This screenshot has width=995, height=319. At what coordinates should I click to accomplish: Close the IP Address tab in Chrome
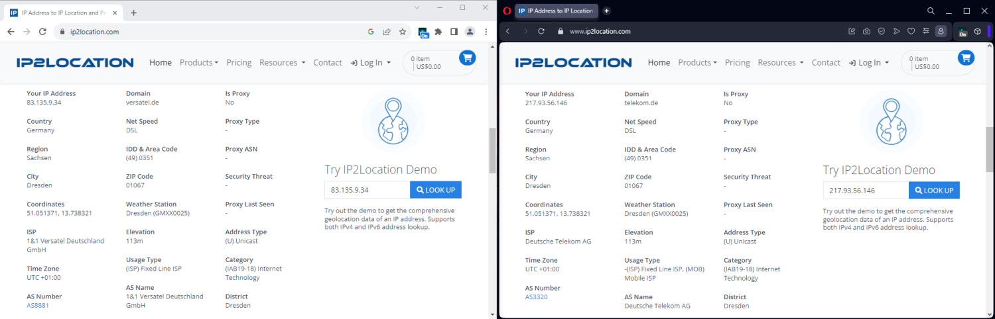[114, 13]
